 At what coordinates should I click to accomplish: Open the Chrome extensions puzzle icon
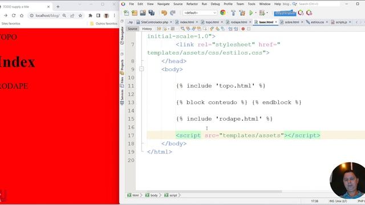click(90, 15)
